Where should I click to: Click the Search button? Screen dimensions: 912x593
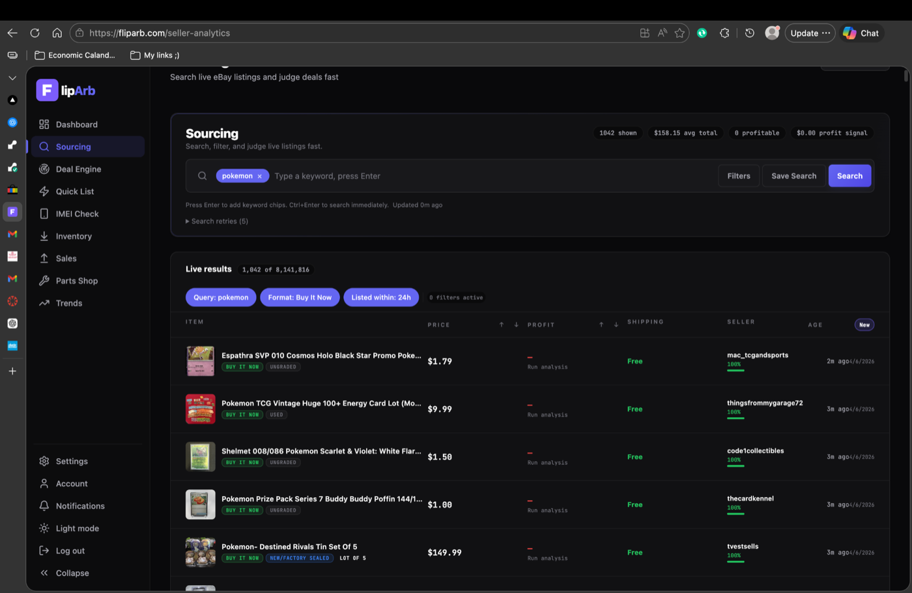[849, 176]
